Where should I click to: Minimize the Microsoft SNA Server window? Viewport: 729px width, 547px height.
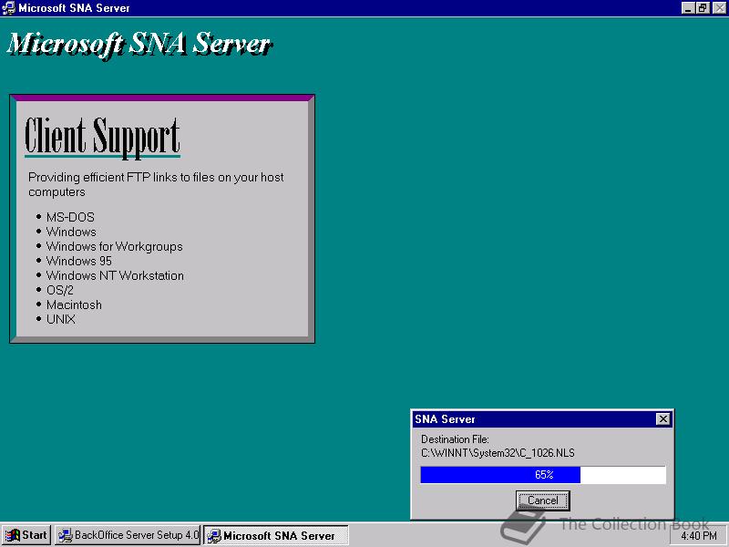coord(688,8)
